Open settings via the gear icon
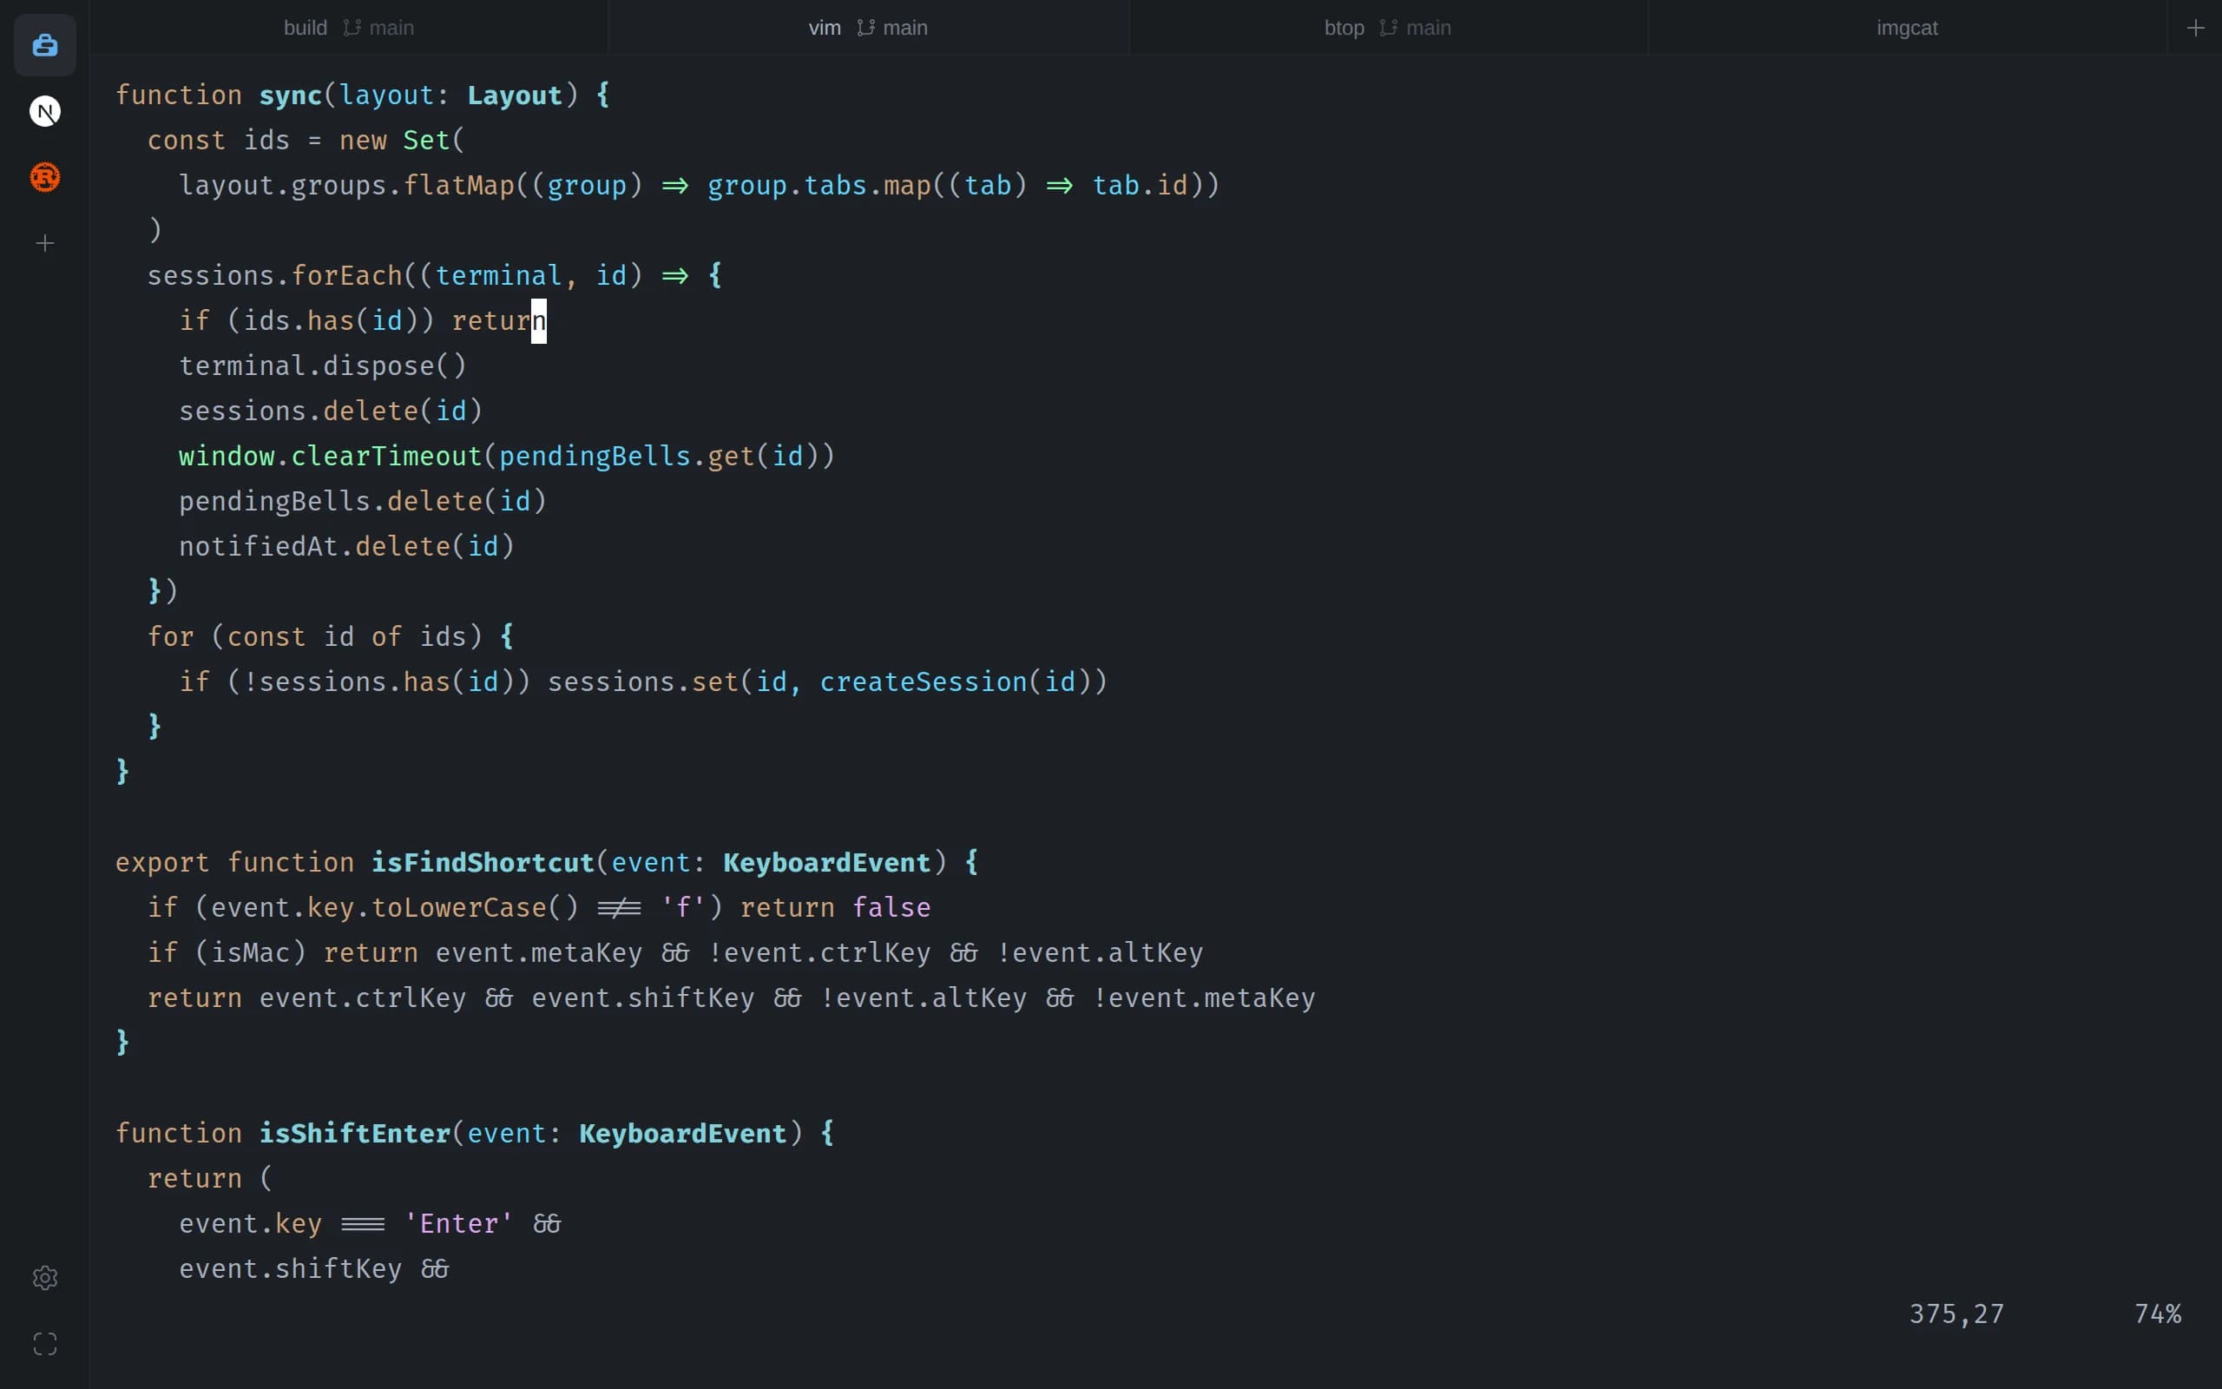 45,1278
